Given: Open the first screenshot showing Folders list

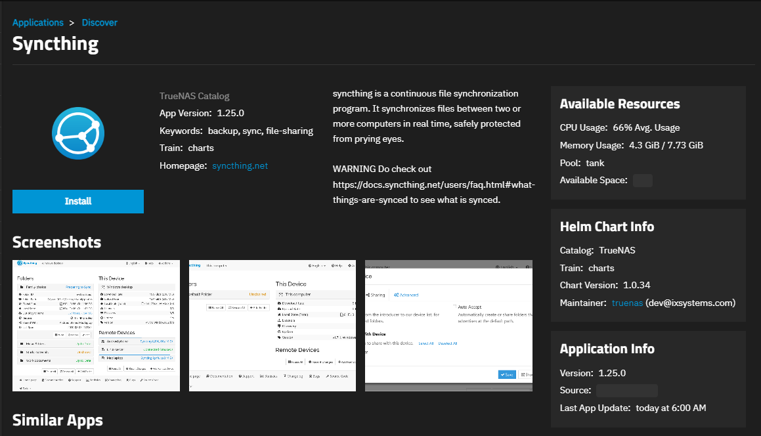Looking at the screenshot, I should click(x=96, y=326).
